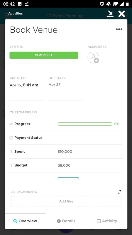Screen dimensions: 132x235
Task: Tap the Details info icon
Action: tap(59, 221)
